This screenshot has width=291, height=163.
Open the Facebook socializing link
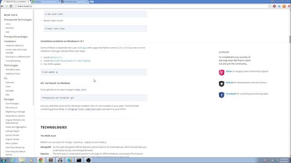[231, 94]
